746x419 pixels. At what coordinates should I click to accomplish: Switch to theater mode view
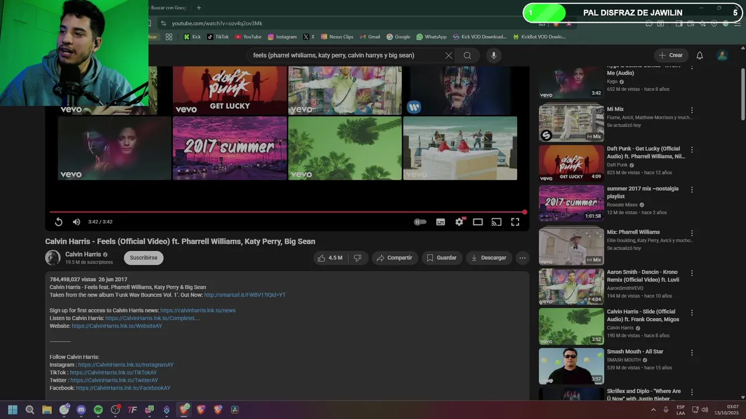[x=478, y=222]
